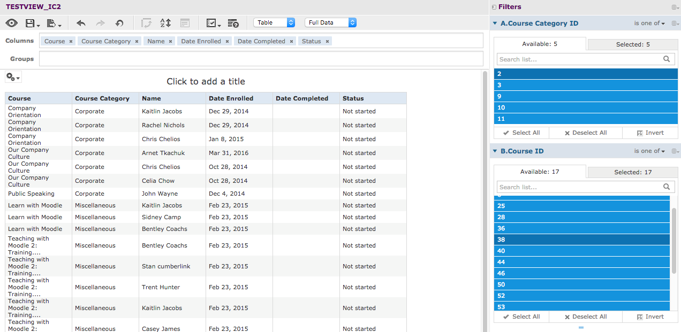The image size is (681, 332).
Task: Click the A-Z sort icon
Action: (165, 23)
